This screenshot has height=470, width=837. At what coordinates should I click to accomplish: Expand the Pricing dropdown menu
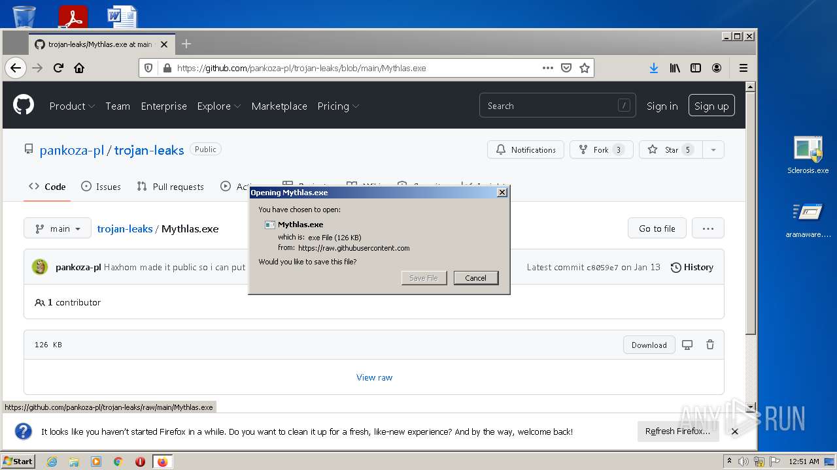click(338, 106)
